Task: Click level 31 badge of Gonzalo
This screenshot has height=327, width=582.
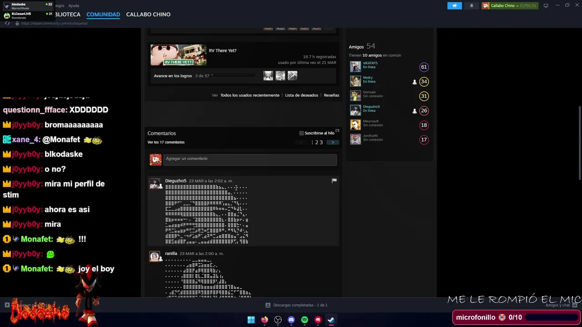Action: pos(424,96)
